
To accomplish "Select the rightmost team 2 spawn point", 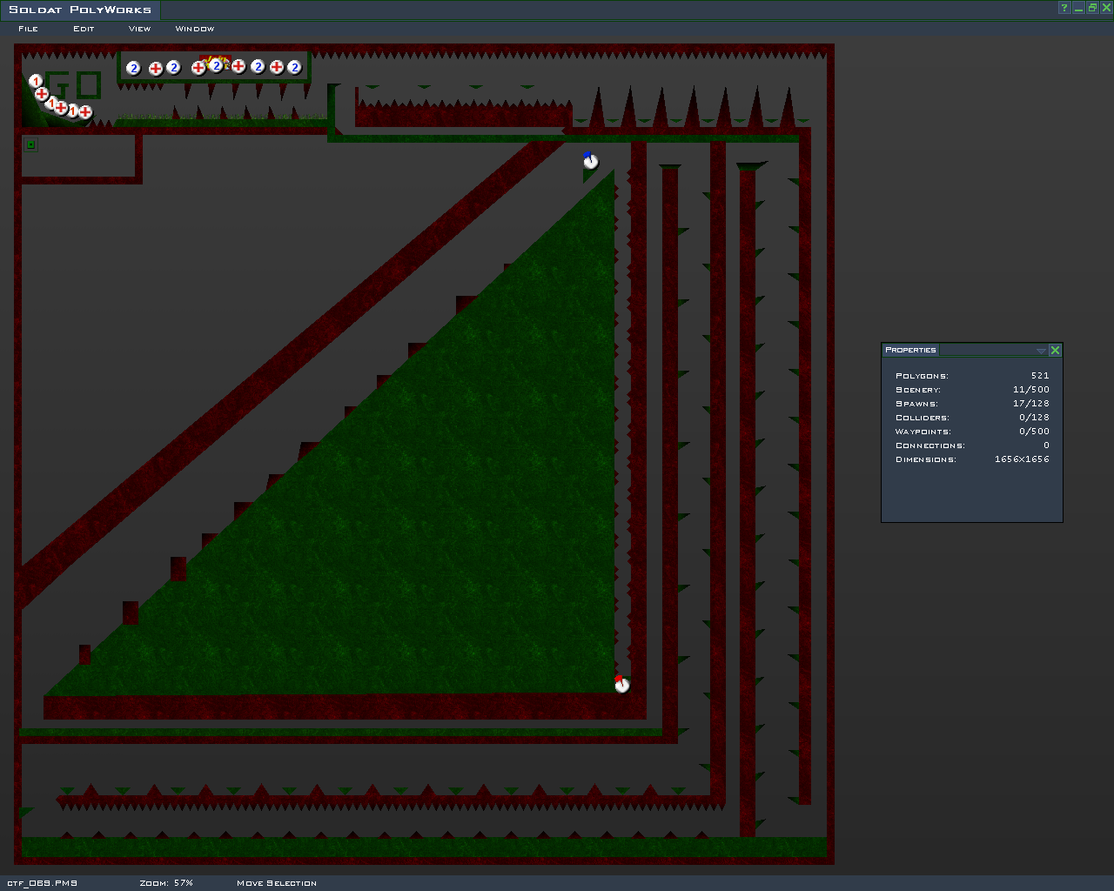I will pyautogui.click(x=294, y=67).
